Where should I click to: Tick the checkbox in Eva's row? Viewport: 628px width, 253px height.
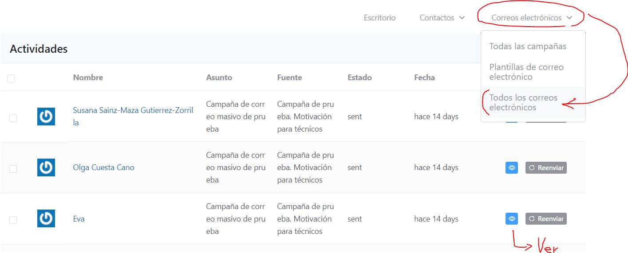pyautogui.click(x=13, y=220)
